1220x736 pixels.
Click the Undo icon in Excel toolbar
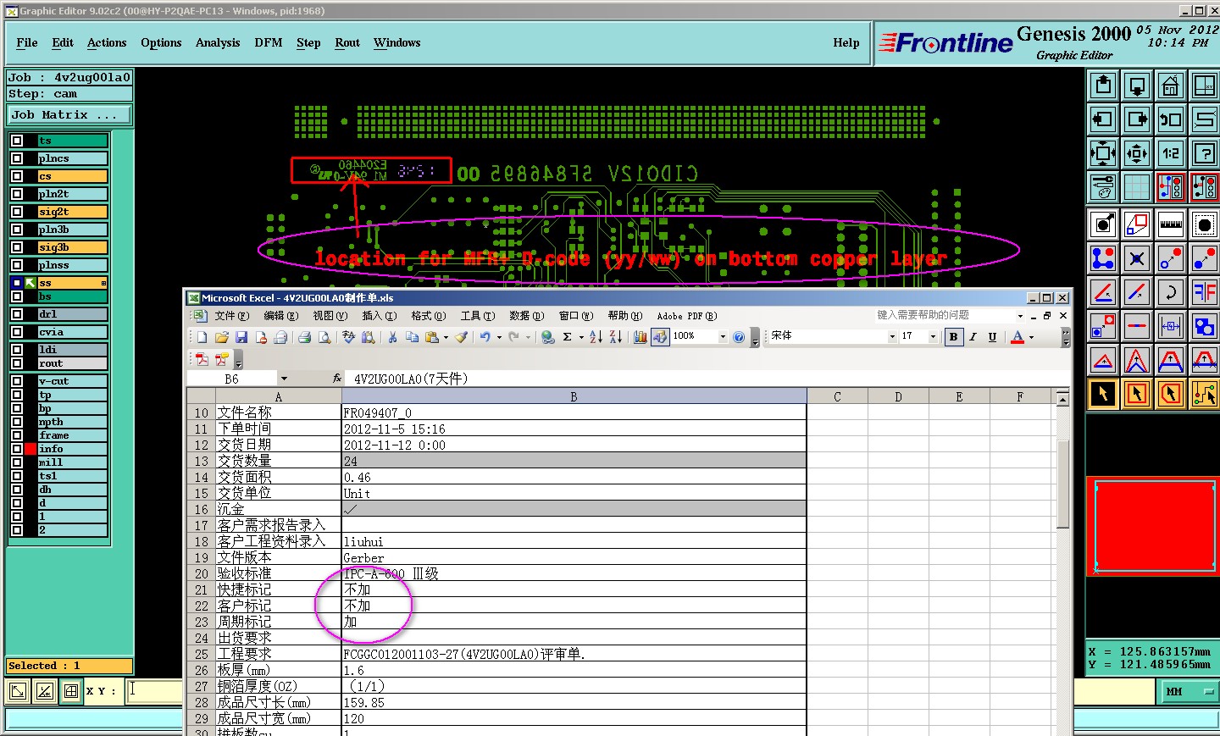click(485, 337)
